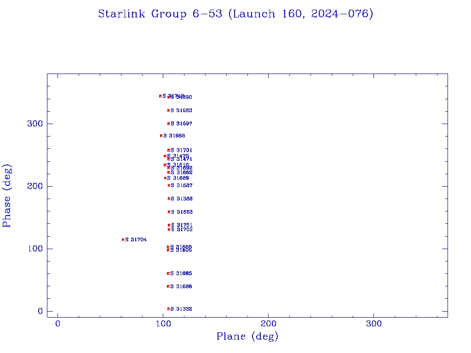Click the 300 tick label on Phase axis
Screen dimensions: 471x353
(35, 124)
